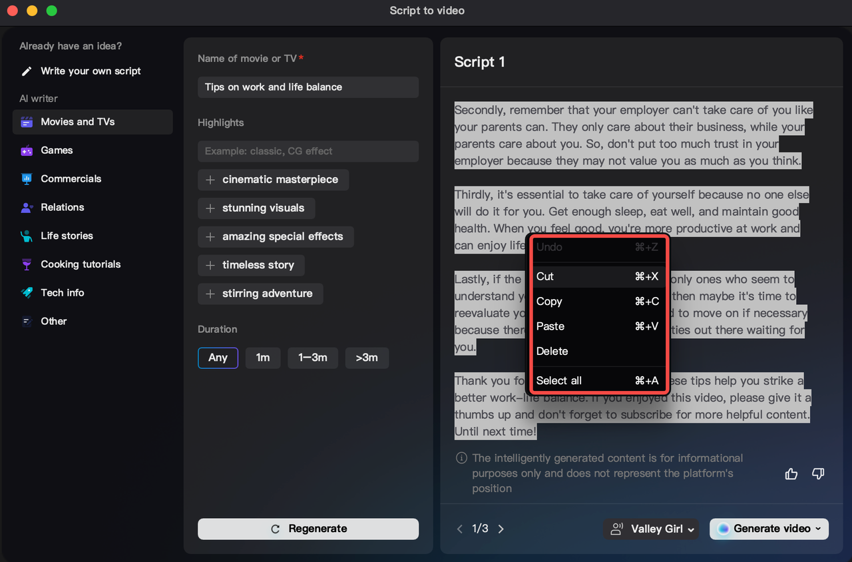Select the Other category
Screen dimensions: 852x562
pos(93,322)
